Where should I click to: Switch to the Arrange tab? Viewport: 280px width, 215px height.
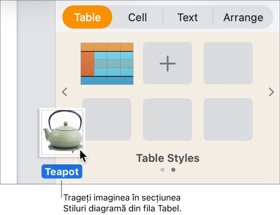(x=243, y=17)
